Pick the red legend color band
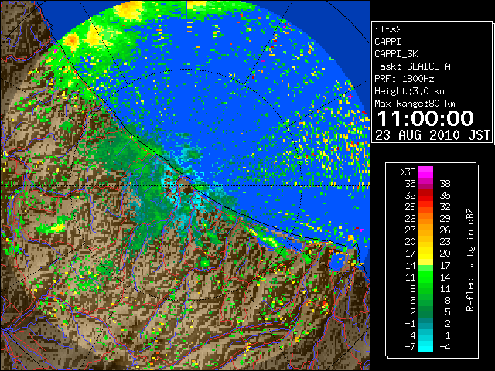The height and width of the screenshot is (371, 495). point(425,196)
